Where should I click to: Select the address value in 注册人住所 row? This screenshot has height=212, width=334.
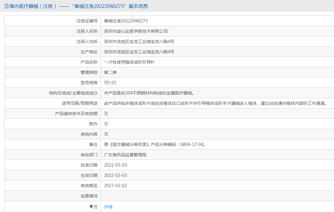click(x=139, y=41)
